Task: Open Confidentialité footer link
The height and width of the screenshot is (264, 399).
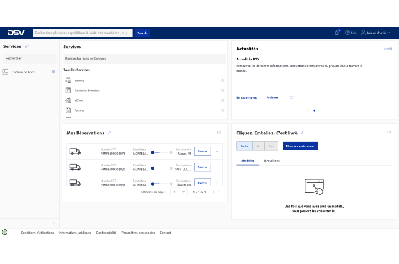Action: 106,233
